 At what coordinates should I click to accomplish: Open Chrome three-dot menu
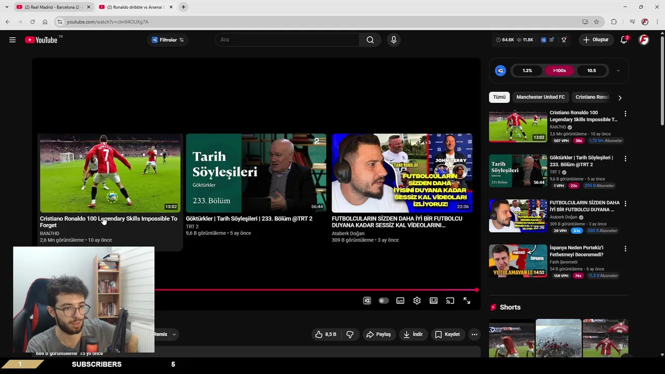tap(657, 22)
